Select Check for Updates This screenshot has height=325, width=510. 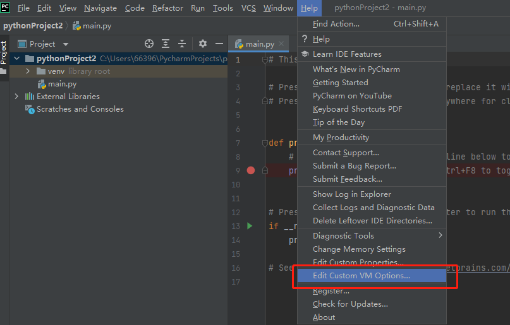point(372,304)
